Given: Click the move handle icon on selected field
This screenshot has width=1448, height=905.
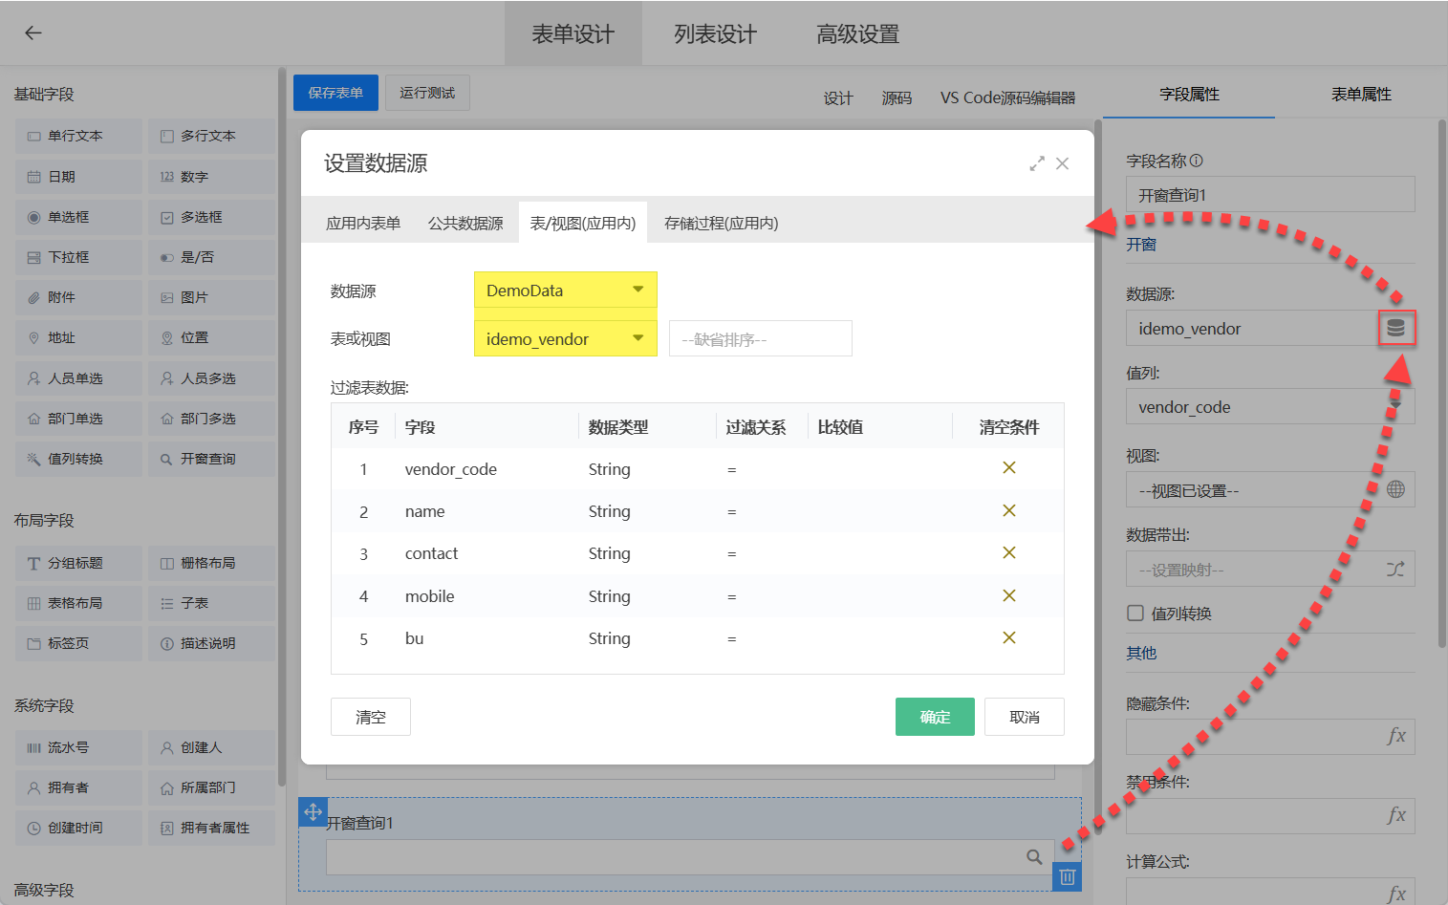Looking at the screenshot, I should point(312,812).
